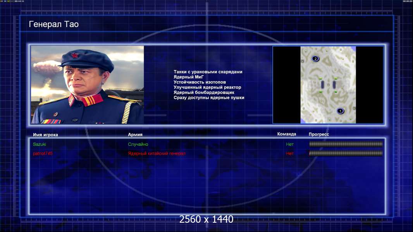Click "Сразу доступны ядерные пушки" line
The height and width of the screenshot is (232, 413).
coord(209,97)
